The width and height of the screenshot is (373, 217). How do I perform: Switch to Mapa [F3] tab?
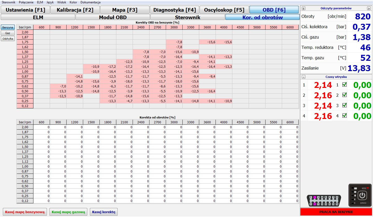(125, 10)
